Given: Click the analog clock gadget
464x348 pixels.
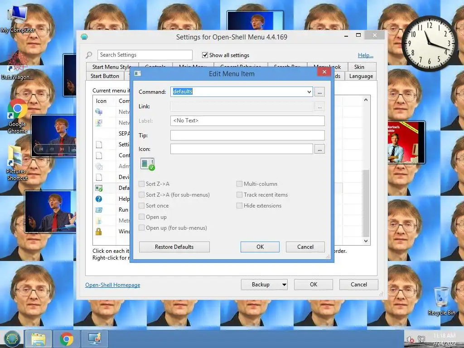Looking at the screenshot, I should click(x=429, y=43).
